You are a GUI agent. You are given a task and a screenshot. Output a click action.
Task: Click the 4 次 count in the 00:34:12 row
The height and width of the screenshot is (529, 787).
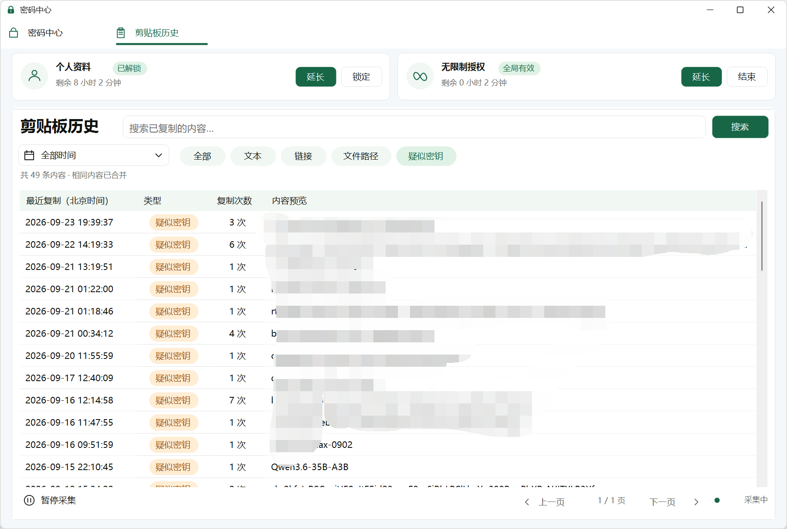[237, 334]
